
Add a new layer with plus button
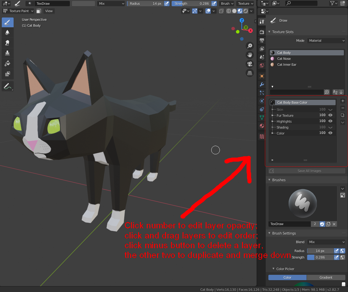343,101
